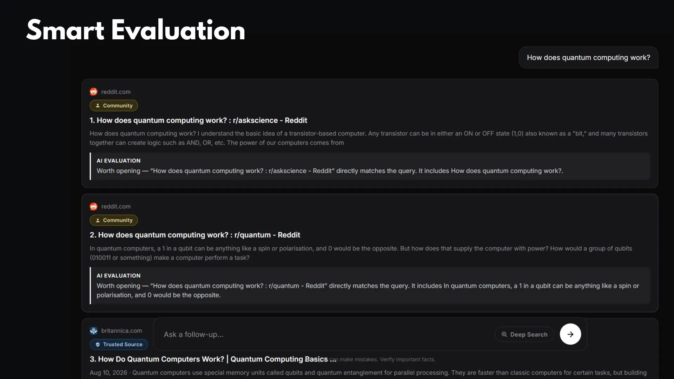The width and height of the screenshot is (674, 379).
Task: Open the r/quantum Reddit result title
Action: (195, 235)
